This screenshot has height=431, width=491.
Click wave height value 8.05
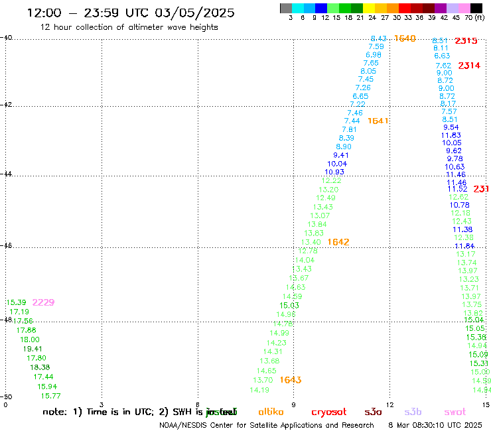click(368, 71)
